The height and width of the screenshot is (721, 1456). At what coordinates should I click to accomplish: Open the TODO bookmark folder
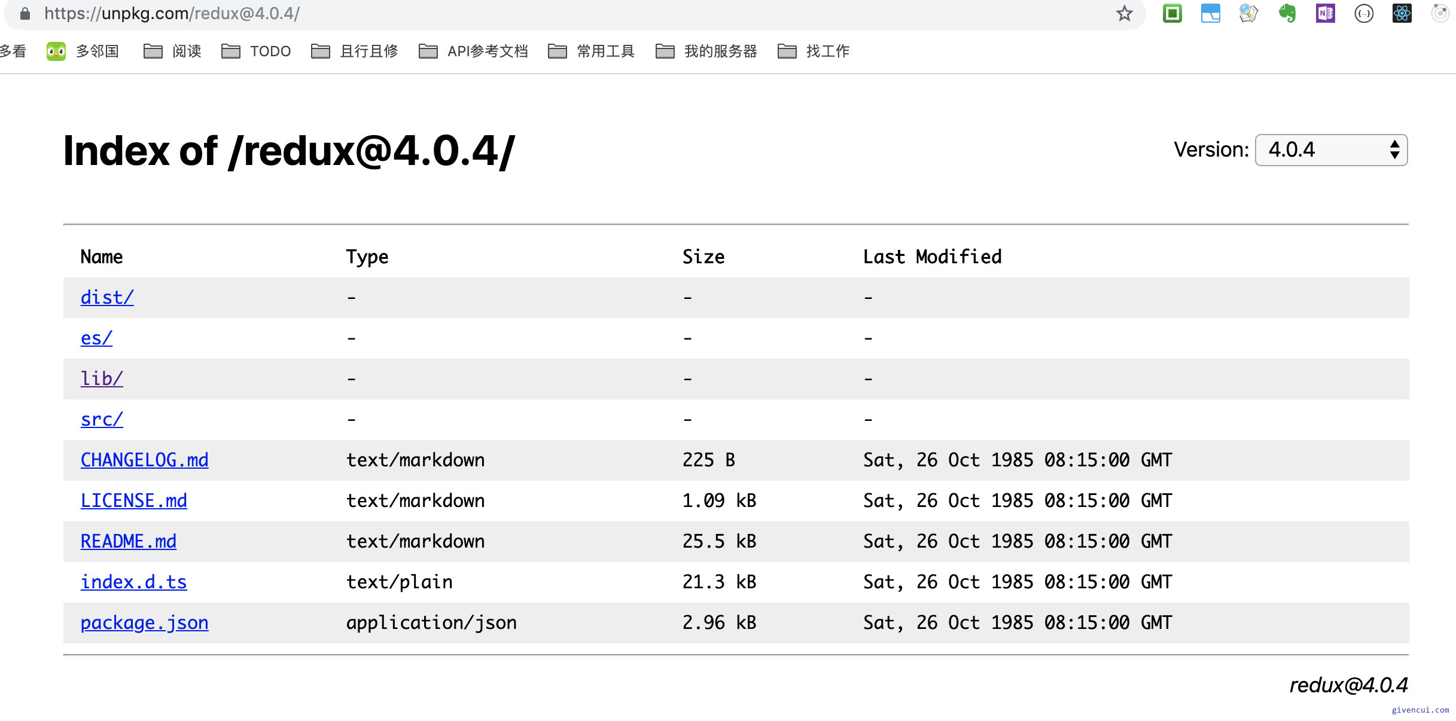pos(256,51)
